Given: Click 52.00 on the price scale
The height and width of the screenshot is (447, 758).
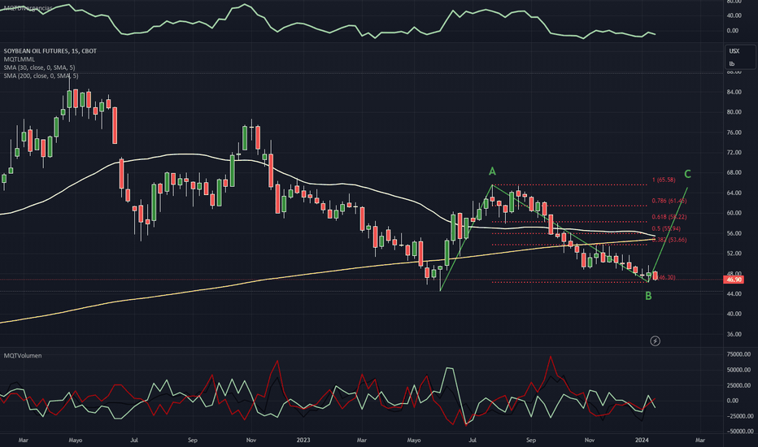Looking at the screenshot, I should (734, 254).
